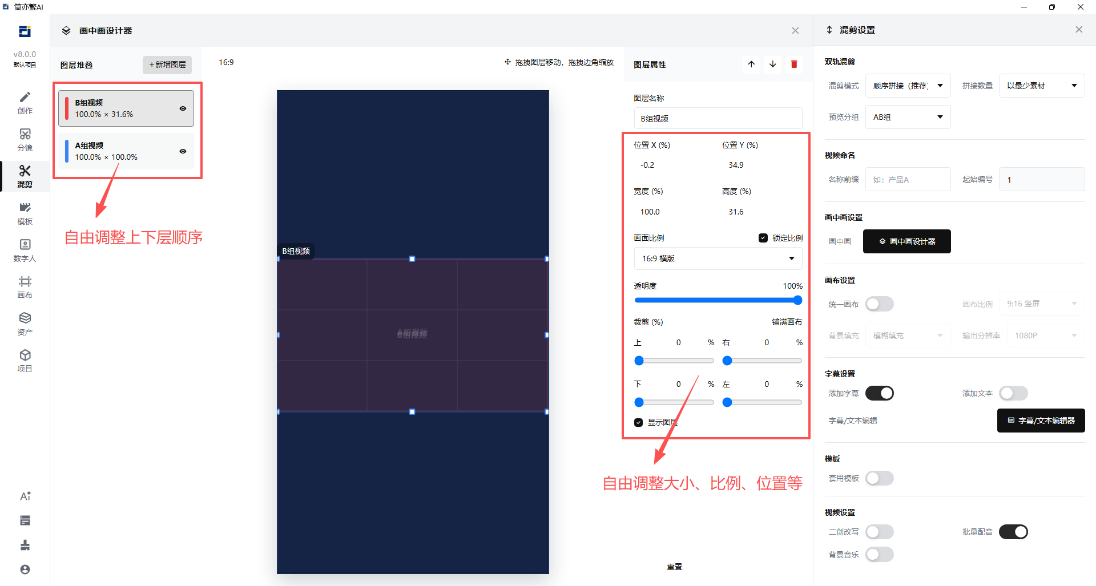Open the 资产 assets sidebar icon
The image size is (1096, 586).
[x=25, y=324]
